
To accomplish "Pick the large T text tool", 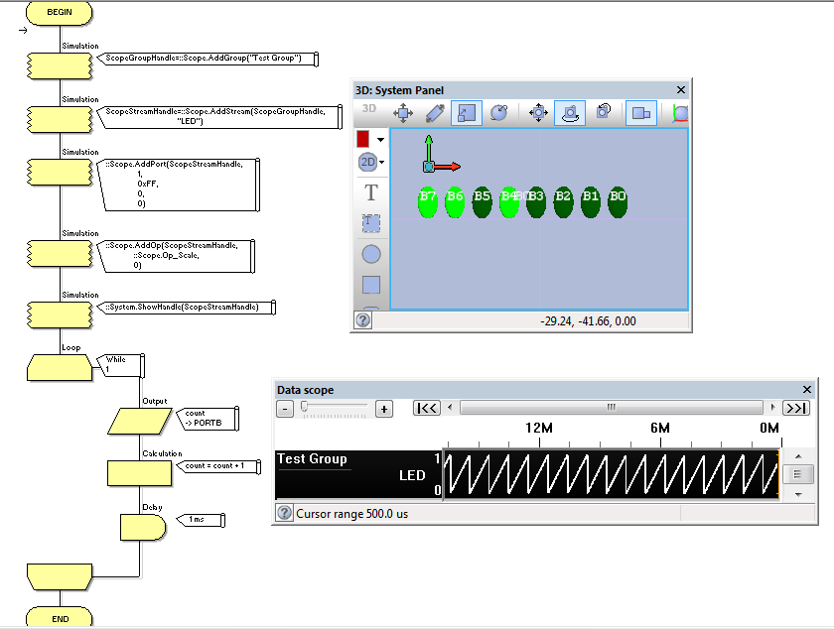I will [x=370, y=192].
